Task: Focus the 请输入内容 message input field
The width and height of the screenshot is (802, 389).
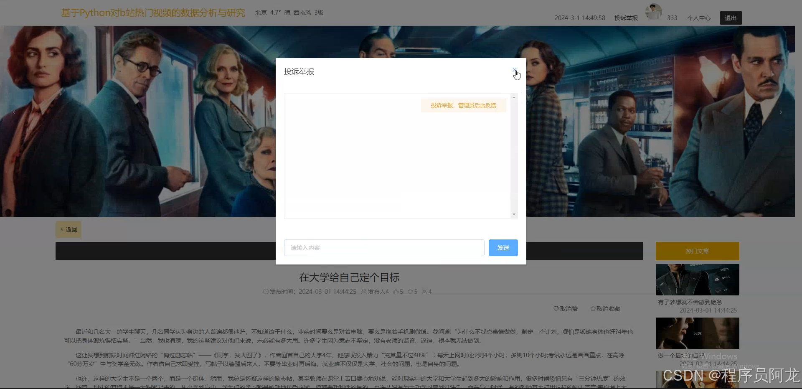Action: [384, 248]
